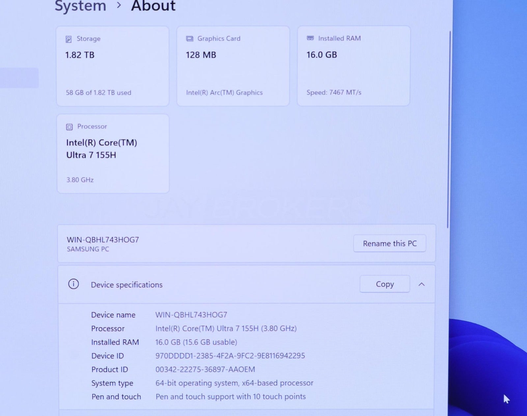Open the 1.82 TB Storage card
This screenshot has height=416, width=527.
pyautogui.click(x=113, y=66)
